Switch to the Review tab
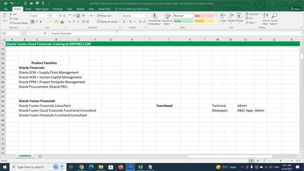 [80, 9]
